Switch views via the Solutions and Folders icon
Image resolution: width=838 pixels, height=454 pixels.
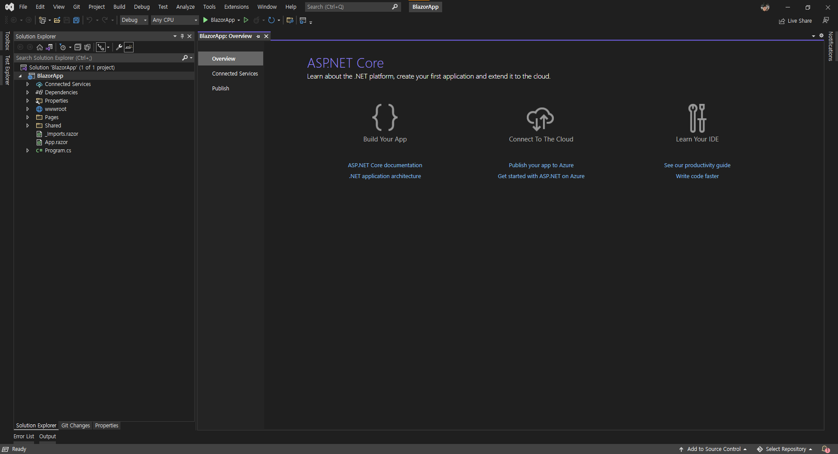[x=49, y=47]
